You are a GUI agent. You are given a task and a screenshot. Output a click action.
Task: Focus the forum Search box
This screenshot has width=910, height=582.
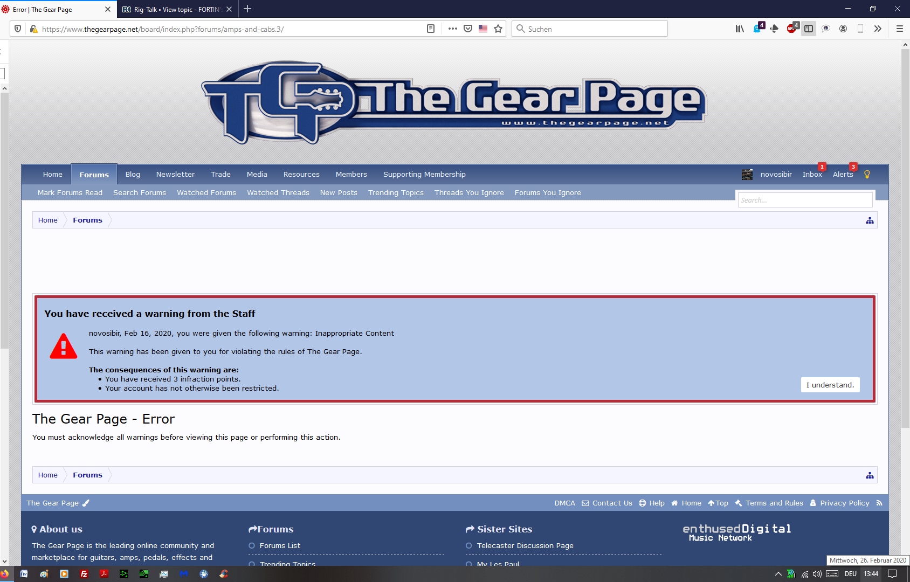click(x=805, y=200)
